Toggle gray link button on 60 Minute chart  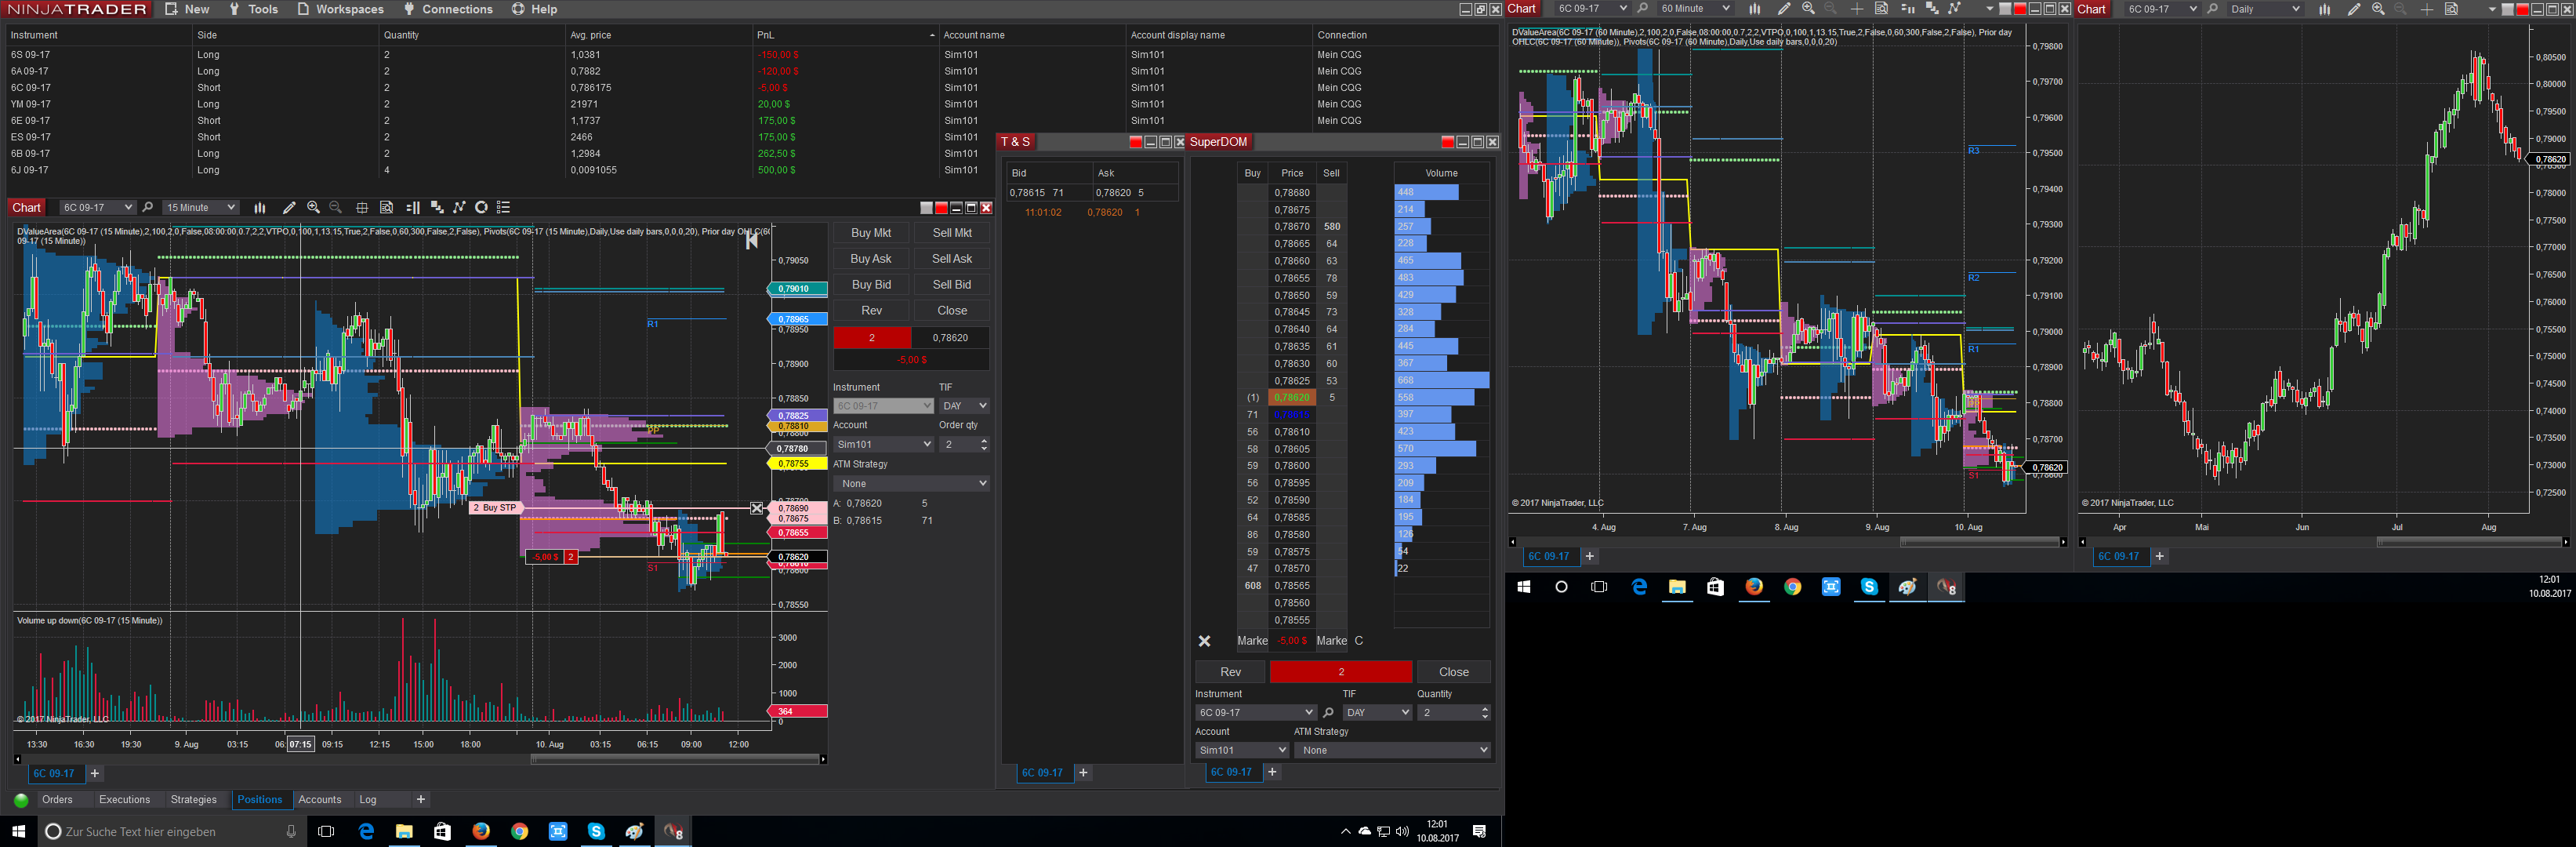tap(2005, 9)
